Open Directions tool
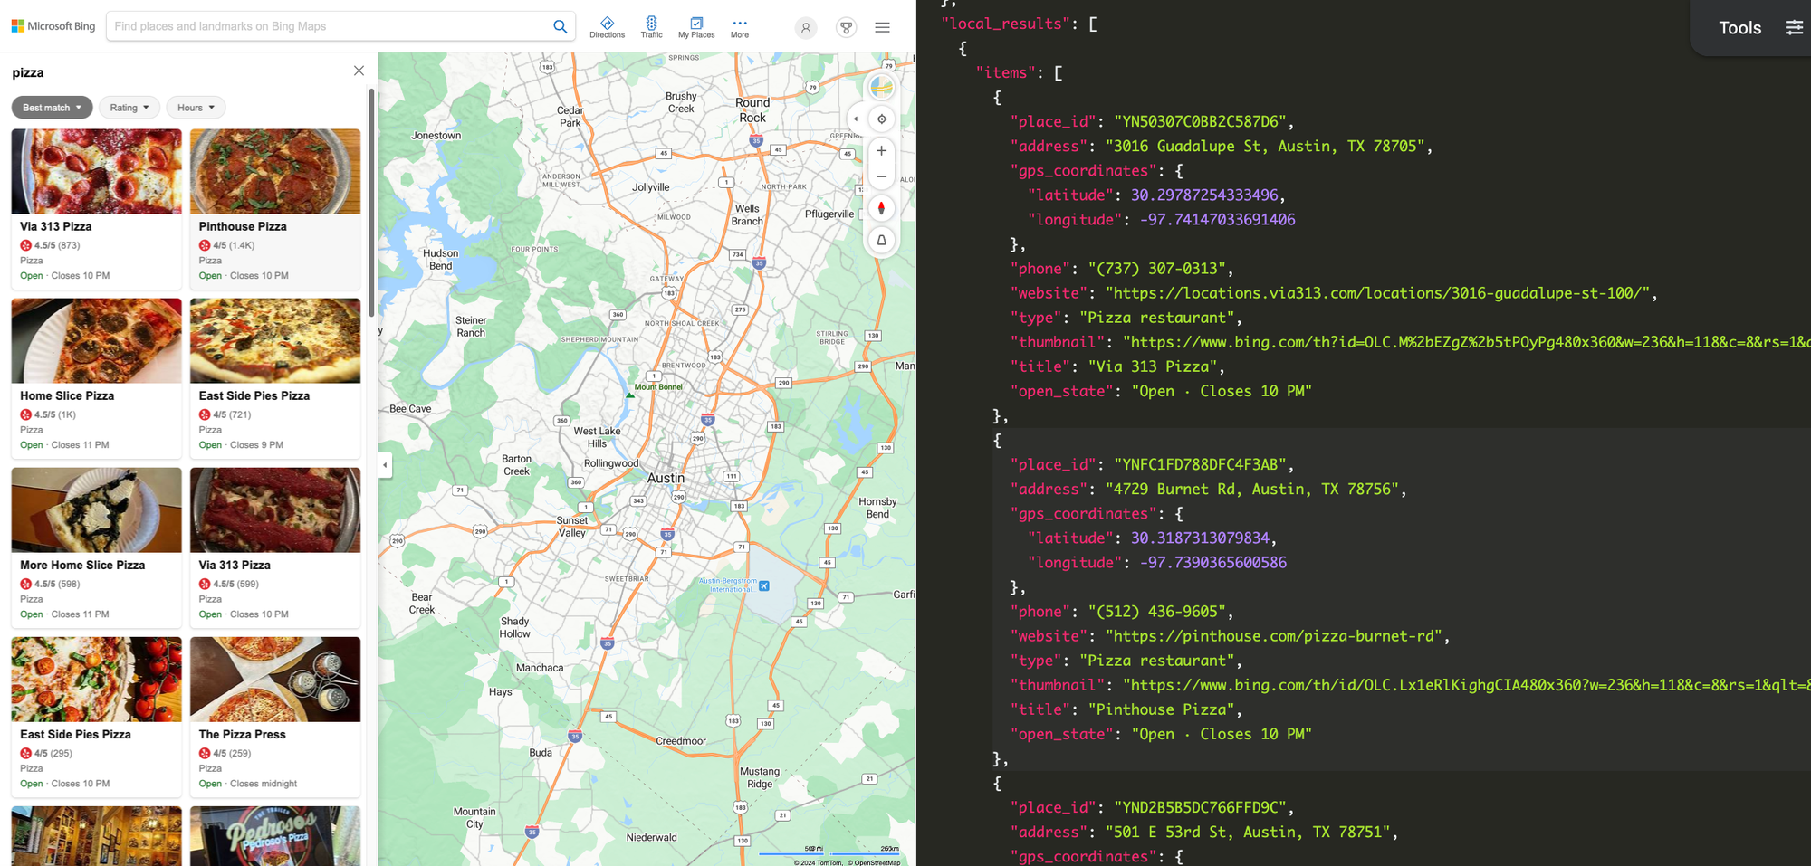Viewport: 1811px width, 866px height. [x=607, y=27]
